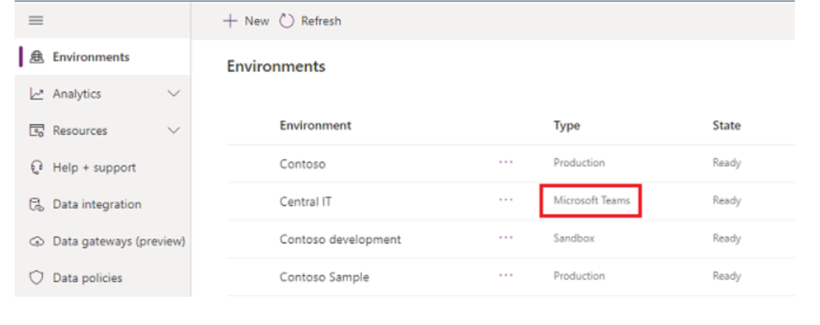Expand the Resources section chevron
This screenshot has height=325, width=820.
click(x=174, y=130)
